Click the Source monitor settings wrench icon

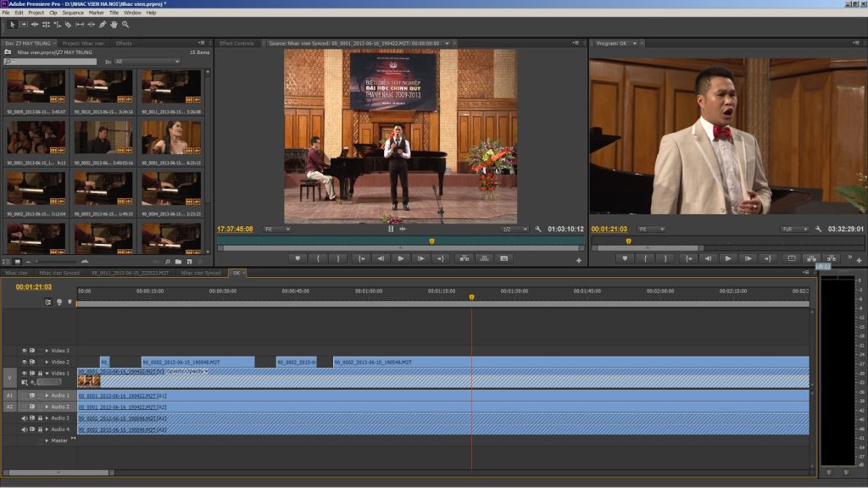[537, 229]
